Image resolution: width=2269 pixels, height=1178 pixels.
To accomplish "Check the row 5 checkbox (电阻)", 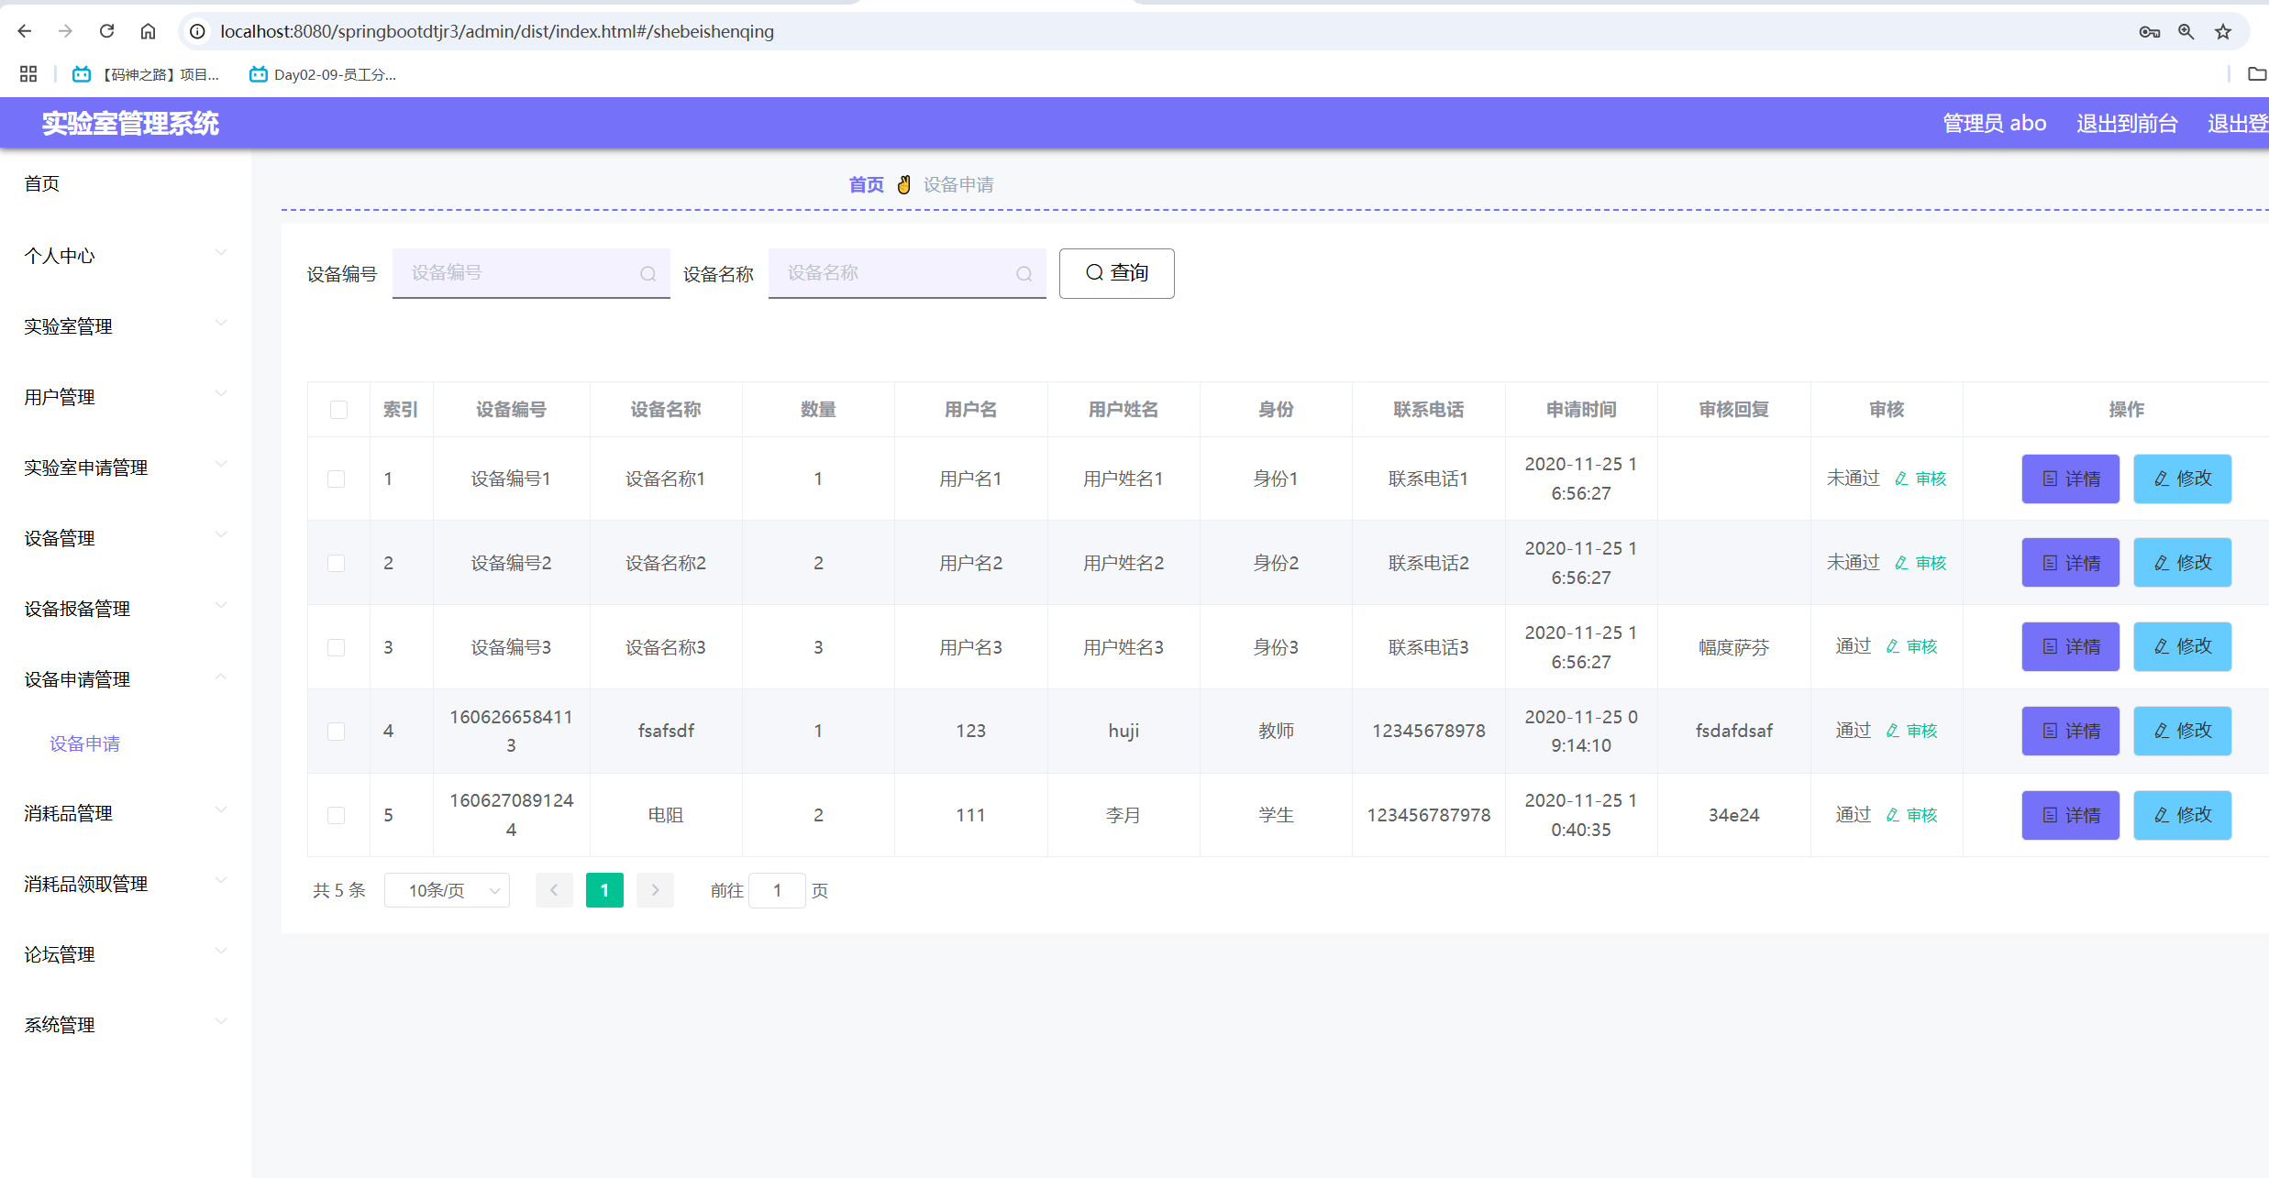I will point(337,815).
